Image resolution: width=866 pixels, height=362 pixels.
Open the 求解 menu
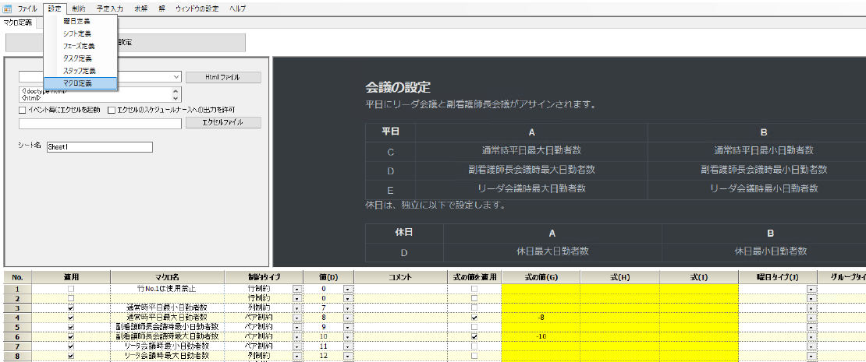[140, 9]
